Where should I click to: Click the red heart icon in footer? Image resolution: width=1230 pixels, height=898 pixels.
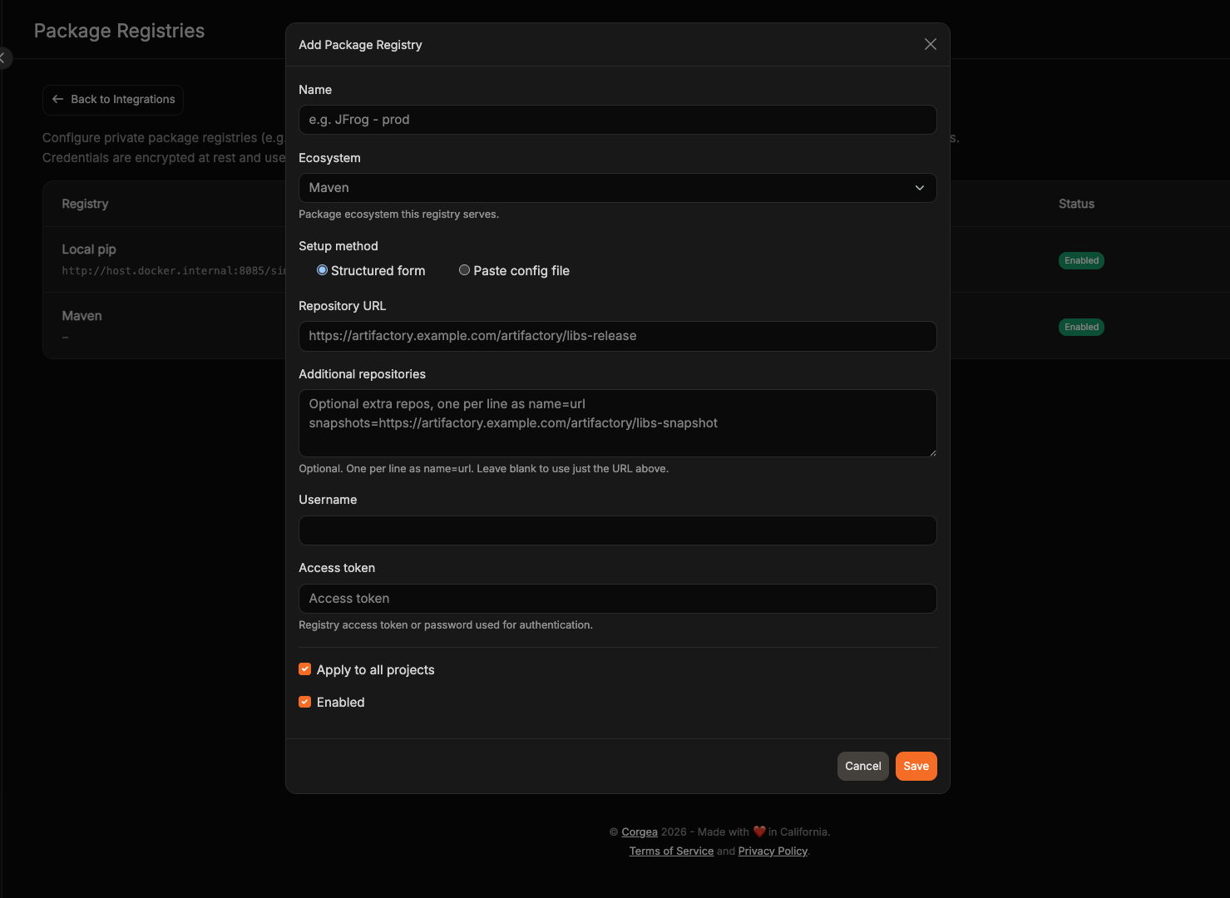click(758, 831)
